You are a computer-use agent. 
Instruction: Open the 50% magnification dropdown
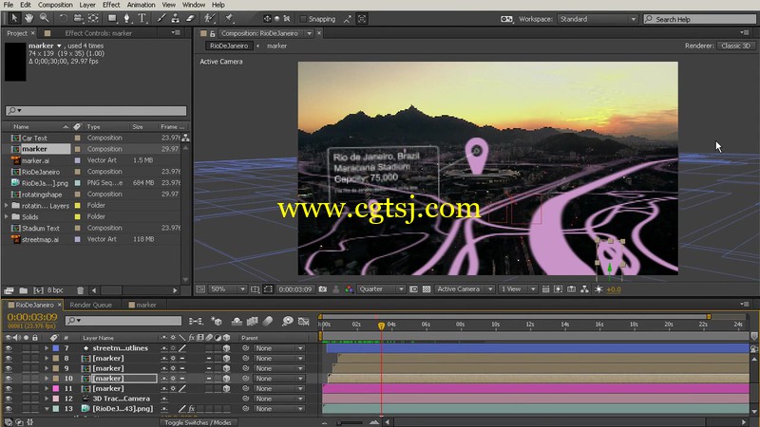[x=227, y=289]
